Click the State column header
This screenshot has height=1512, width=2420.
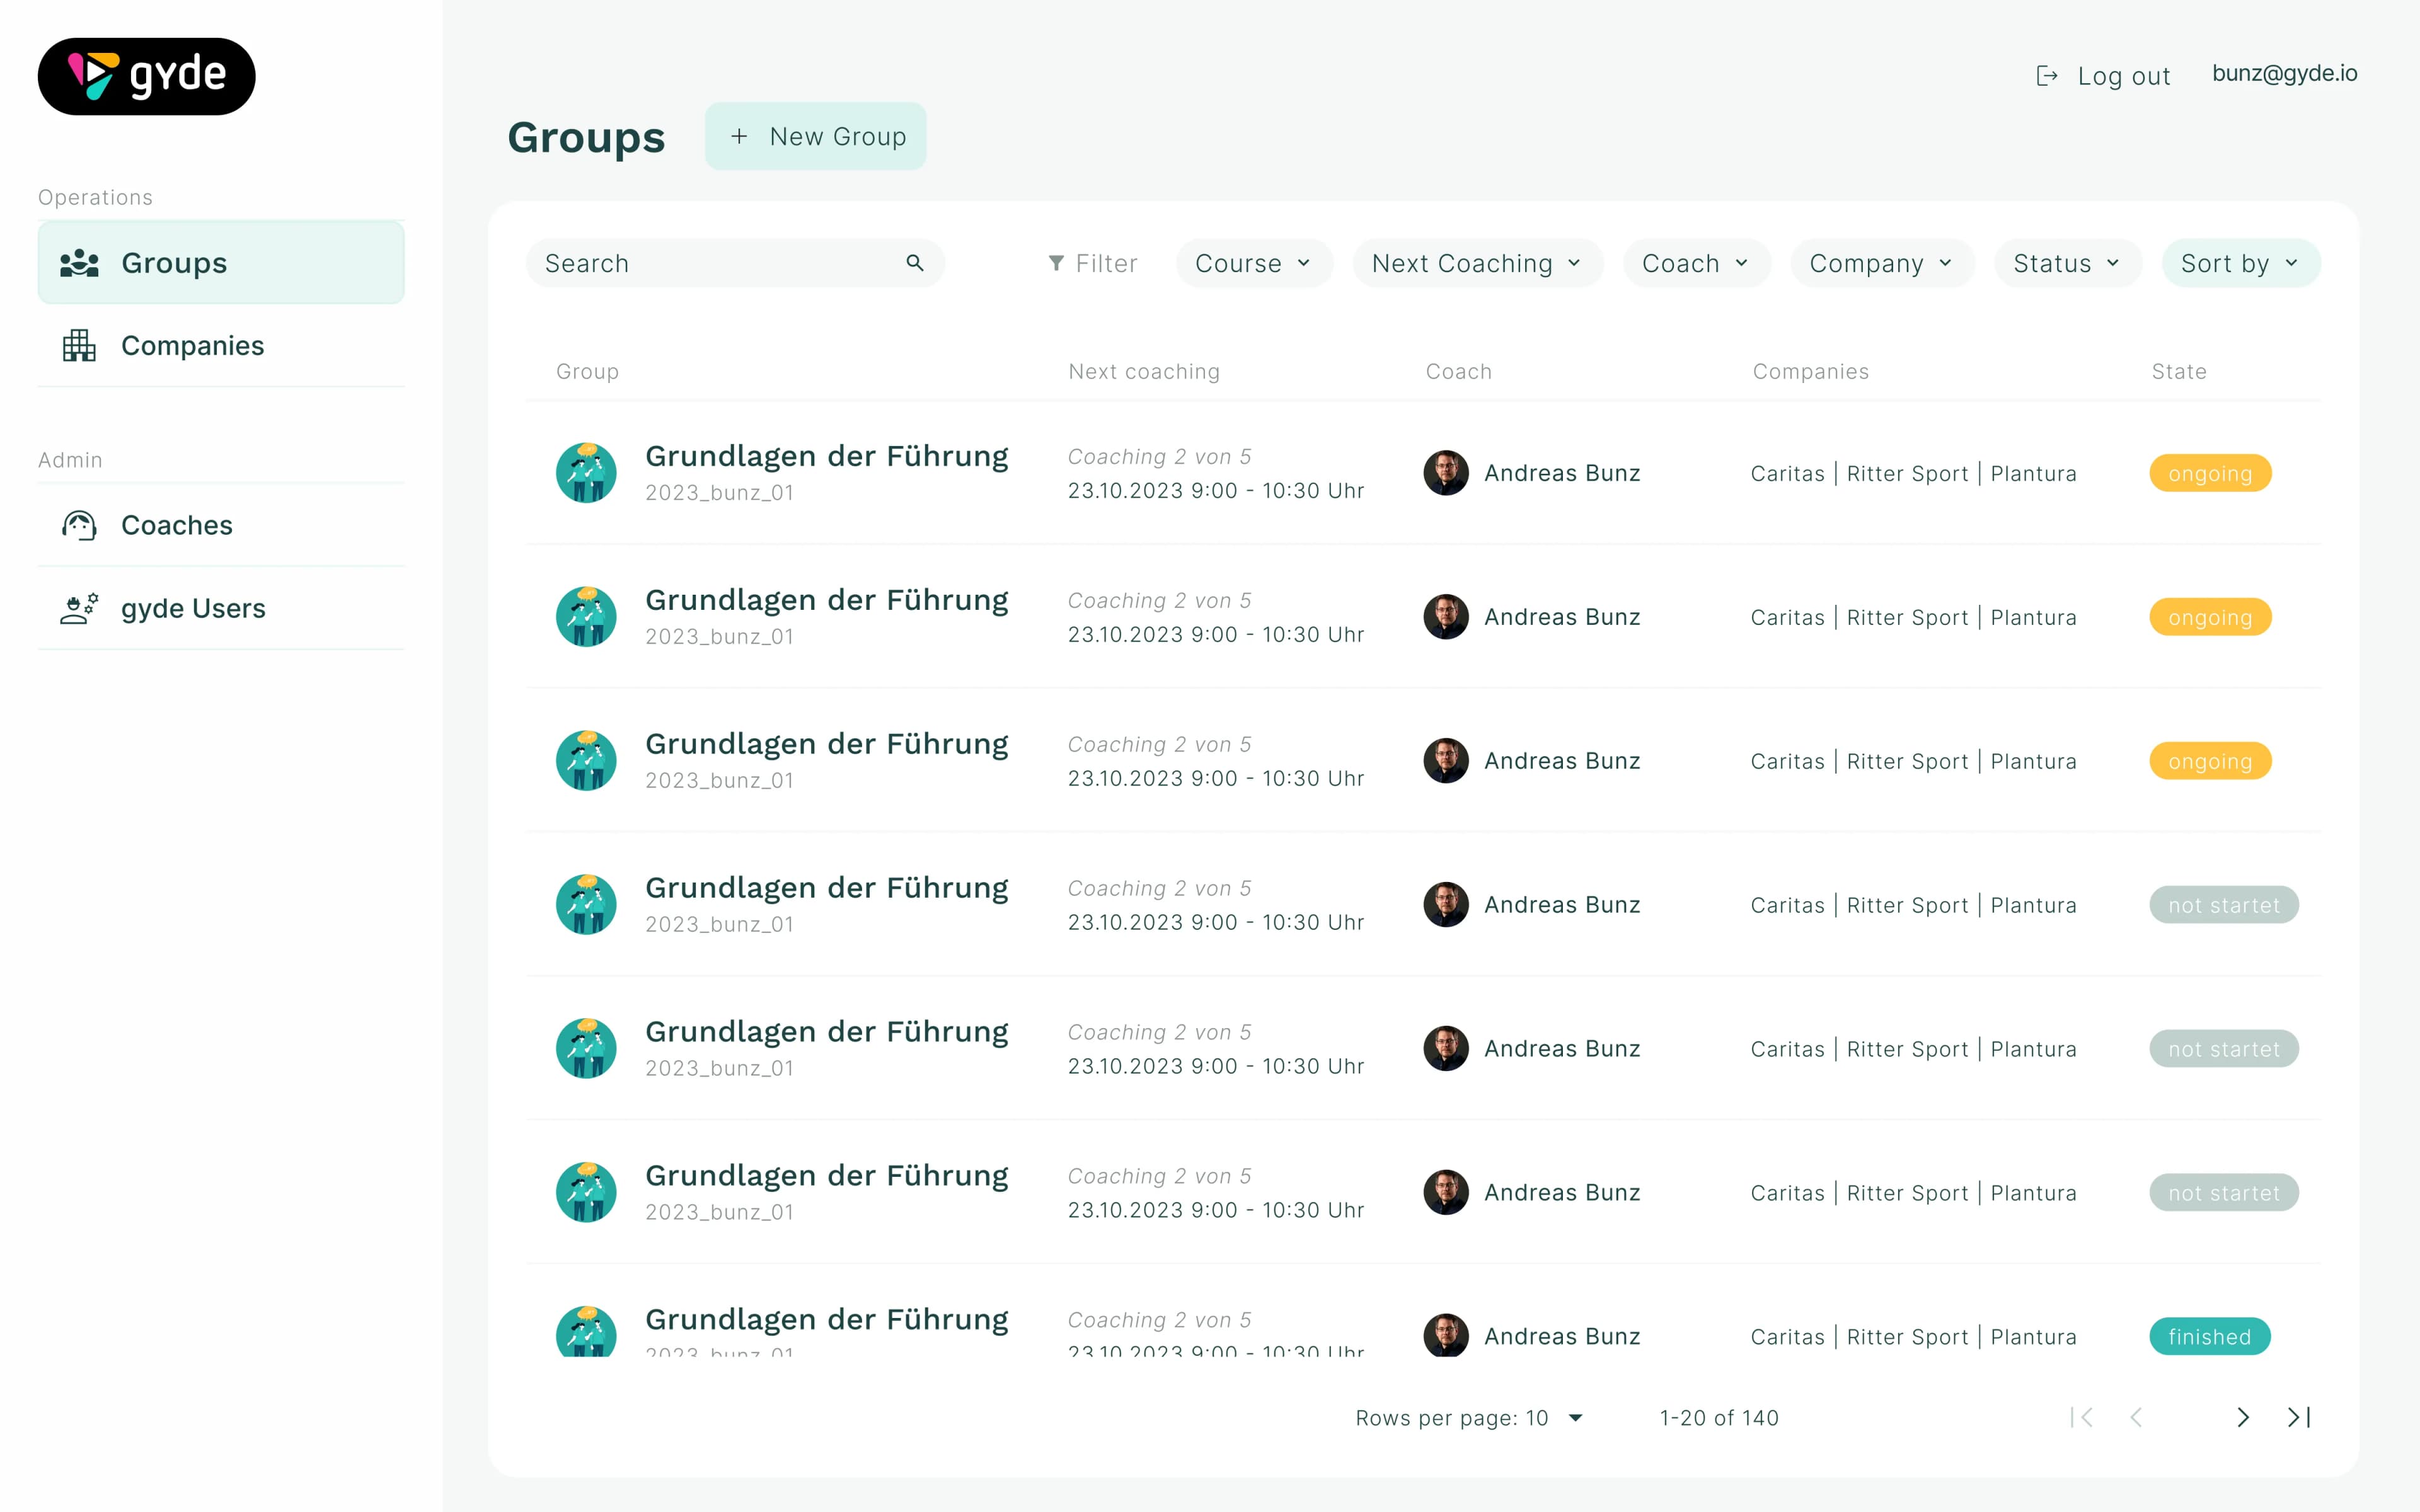click(2178, 371)
